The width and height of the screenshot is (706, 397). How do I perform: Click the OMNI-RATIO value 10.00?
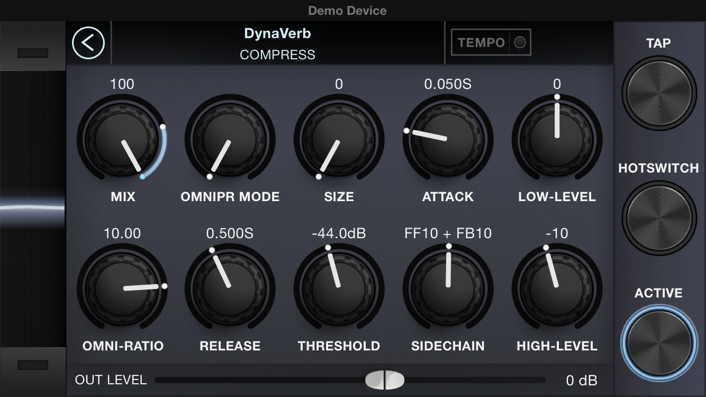coord(122,233)
